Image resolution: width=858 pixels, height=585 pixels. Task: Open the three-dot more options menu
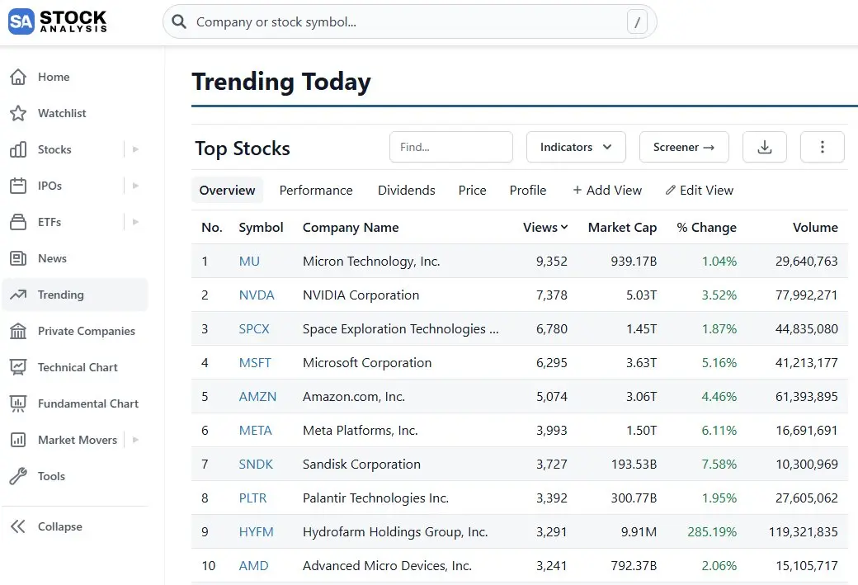pyautogui.click(x=822, y=147)
